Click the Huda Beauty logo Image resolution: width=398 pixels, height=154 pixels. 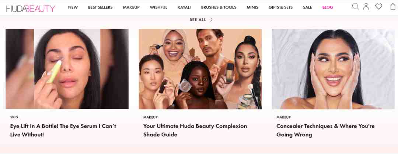coord(31,8)
